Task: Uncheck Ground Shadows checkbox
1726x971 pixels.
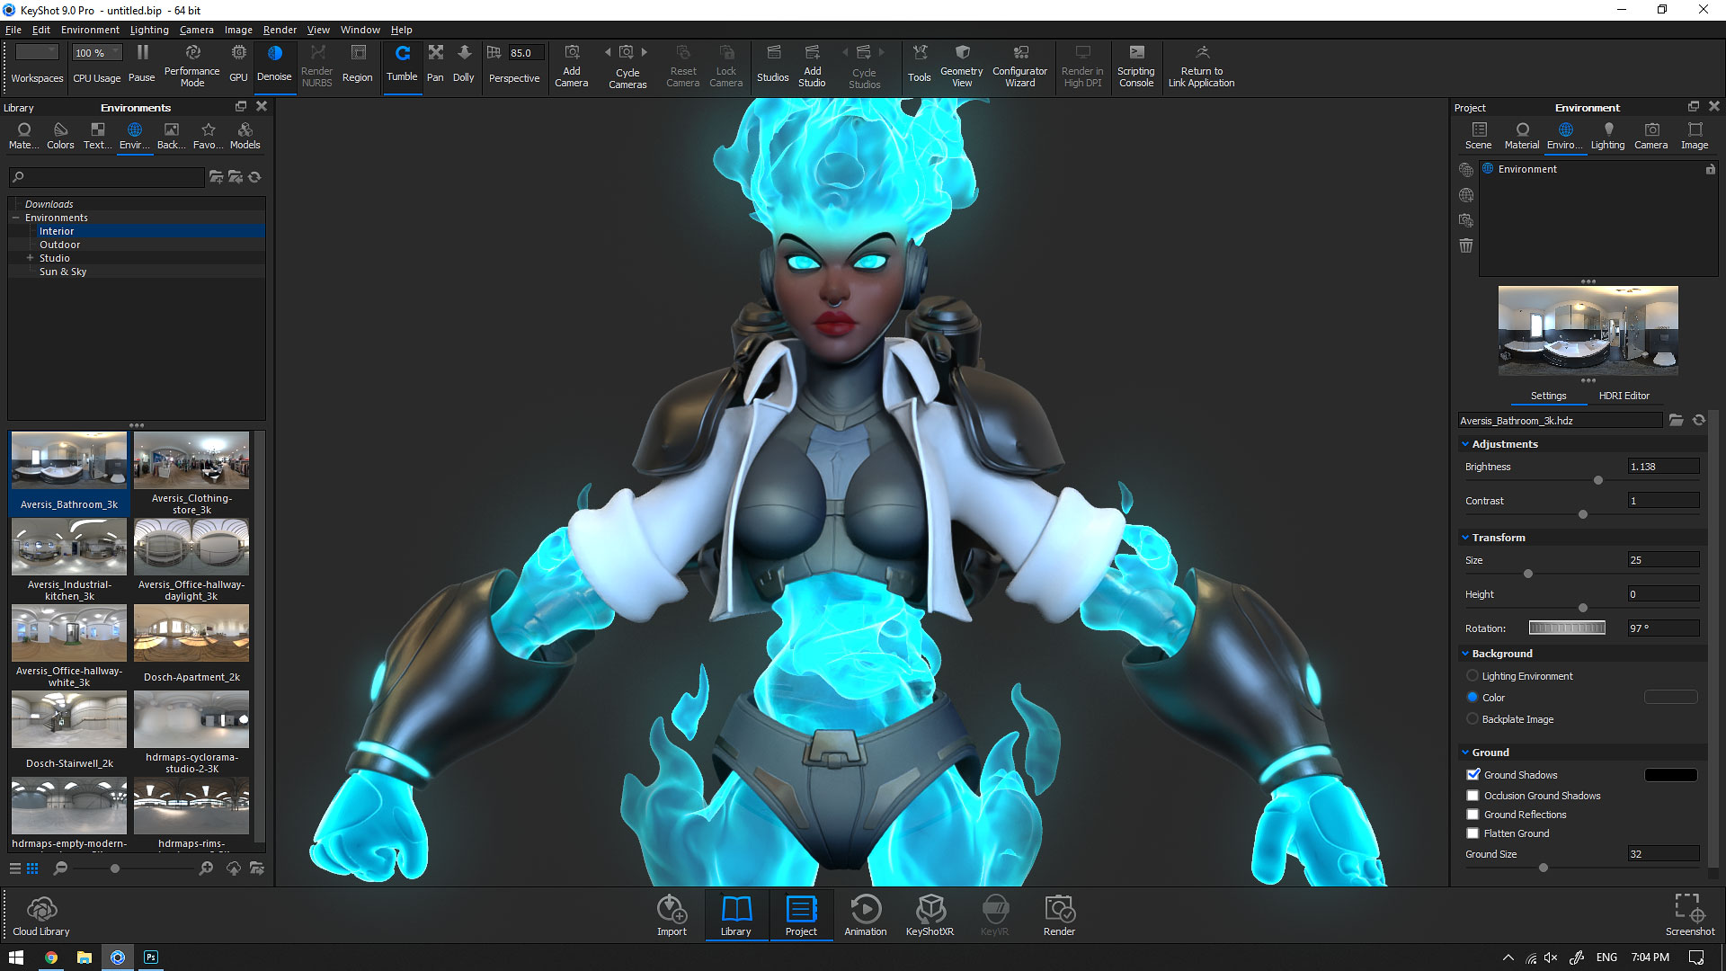Action: pyautogui.click(x=1472, y=774)
